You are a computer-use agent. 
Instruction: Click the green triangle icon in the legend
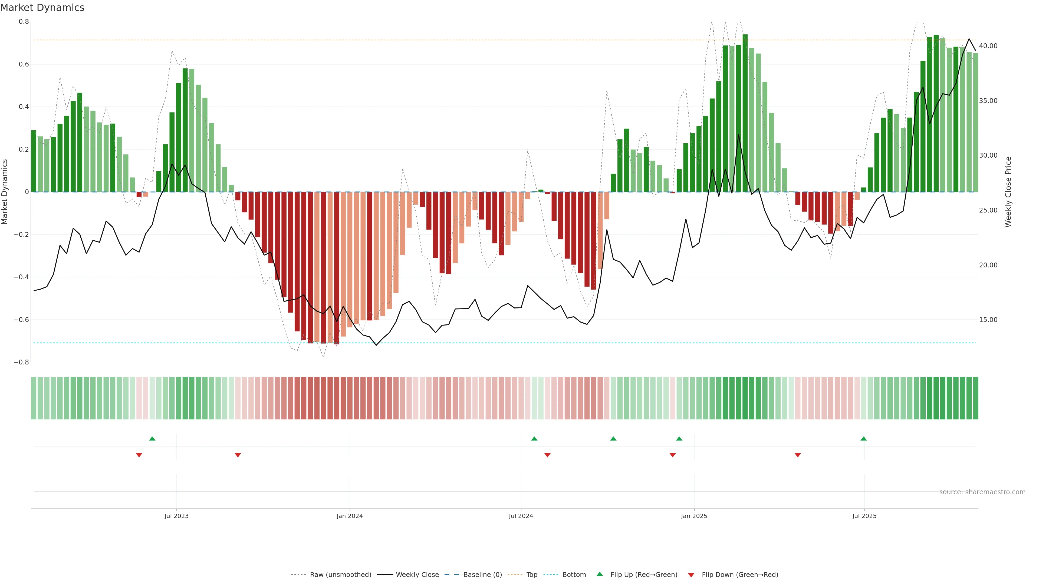[x=600, y=574]
